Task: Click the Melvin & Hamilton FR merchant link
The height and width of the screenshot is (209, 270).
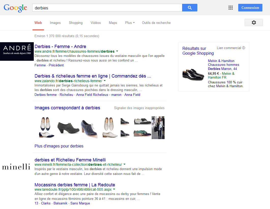Action: pos(221,76)
